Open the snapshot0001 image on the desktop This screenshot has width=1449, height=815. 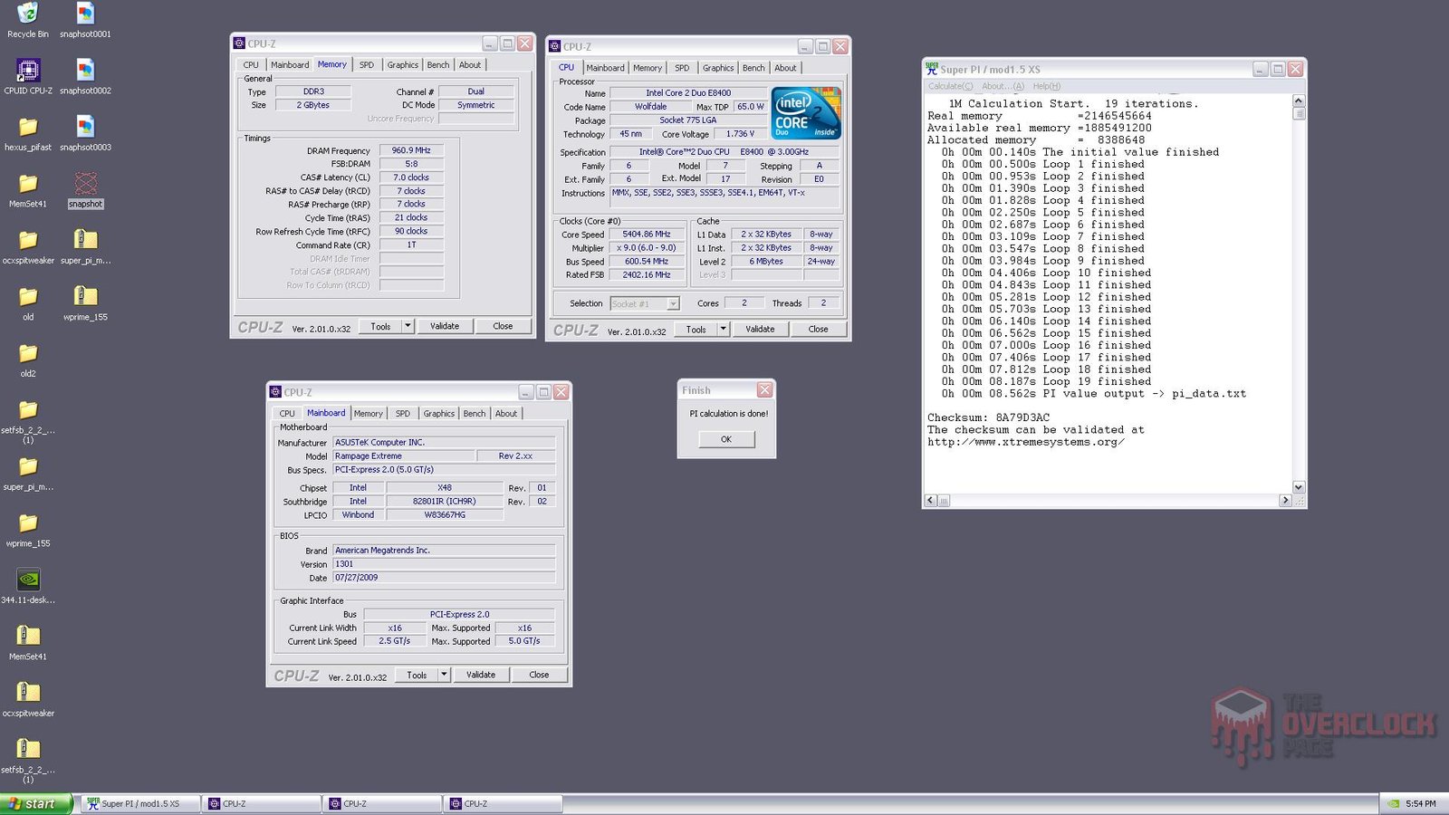(84, 18)
